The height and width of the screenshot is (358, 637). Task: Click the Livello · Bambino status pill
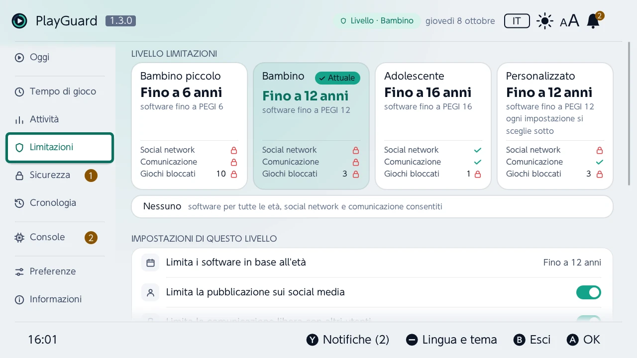click(377, 21)
